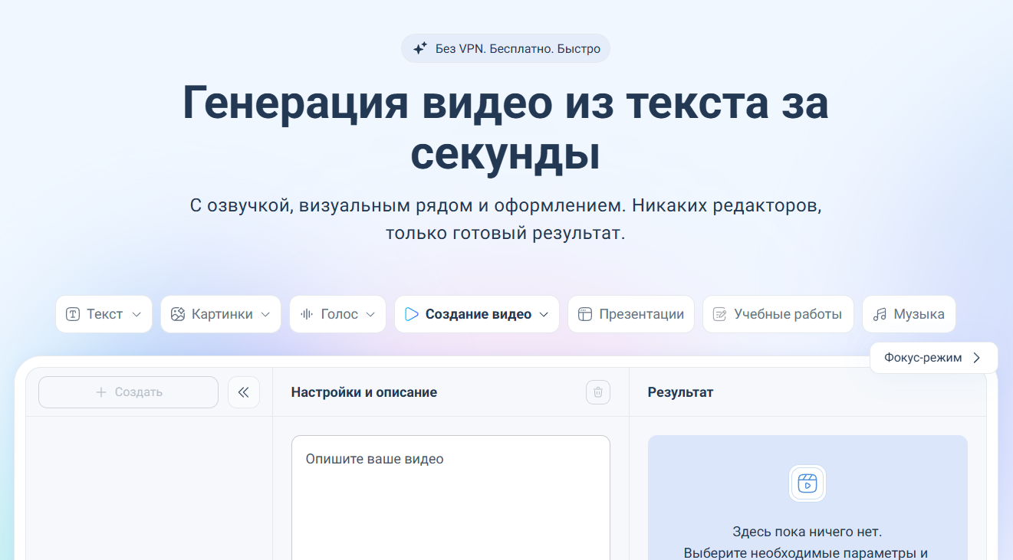
Task: Click the sparkle icon in the VPN badge
Action: click(419, 48)
